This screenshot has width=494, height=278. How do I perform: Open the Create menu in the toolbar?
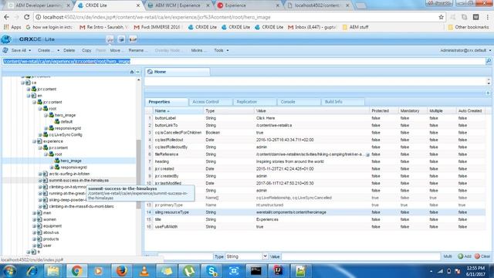click(x=48, y=50)
